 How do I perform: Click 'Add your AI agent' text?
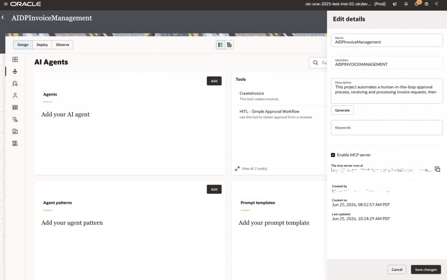click(65, 114)
